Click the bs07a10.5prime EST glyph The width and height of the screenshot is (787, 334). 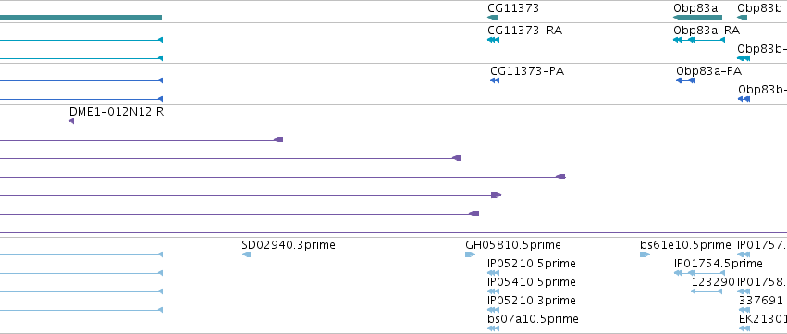pyautogui.click(x=494, y=328)
